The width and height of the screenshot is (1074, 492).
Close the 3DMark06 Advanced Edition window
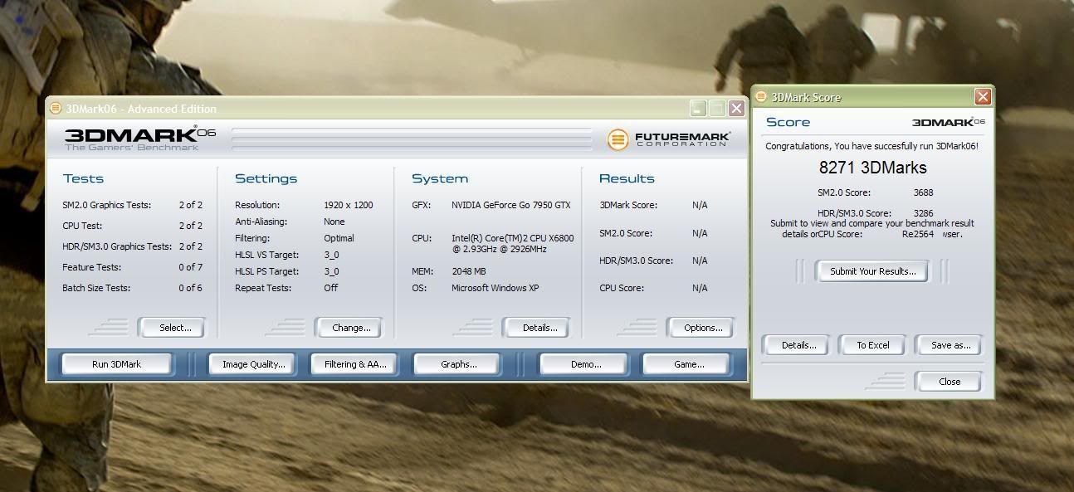tap(735, 109)
